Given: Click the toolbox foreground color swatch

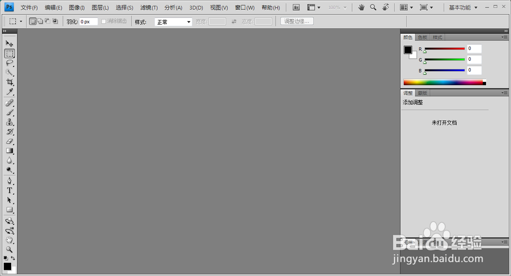Looking at the screenshot, I should (7, 267).
